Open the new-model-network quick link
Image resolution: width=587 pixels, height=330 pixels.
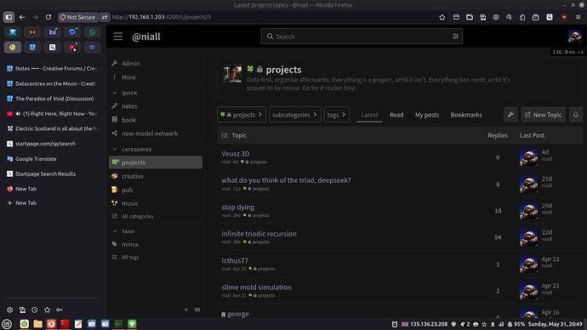[150, 134]
